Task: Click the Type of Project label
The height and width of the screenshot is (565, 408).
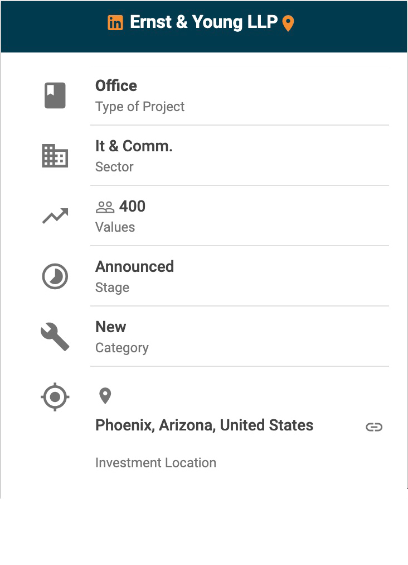Action: click(x=140, y=107)
